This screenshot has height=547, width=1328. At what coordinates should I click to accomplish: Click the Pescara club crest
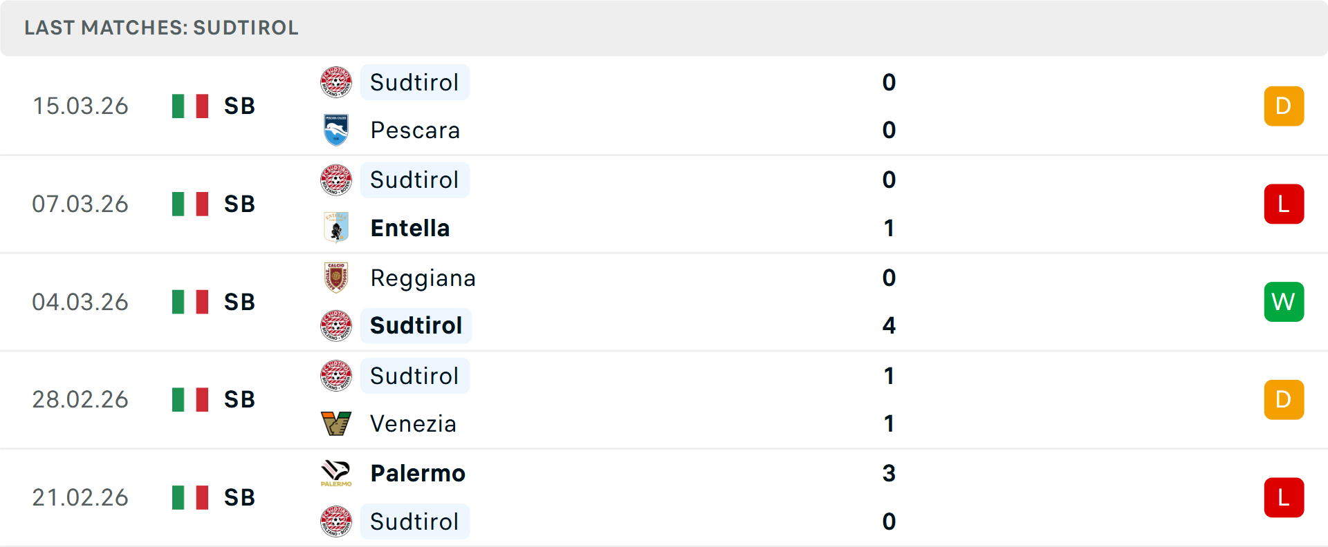point(336,130)
